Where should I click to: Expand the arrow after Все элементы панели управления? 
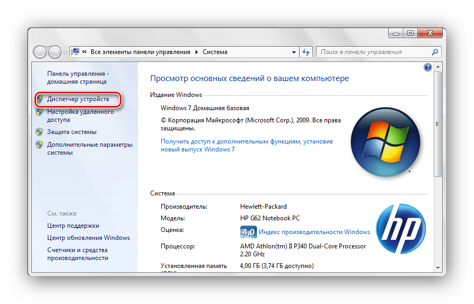click(196, 52)
